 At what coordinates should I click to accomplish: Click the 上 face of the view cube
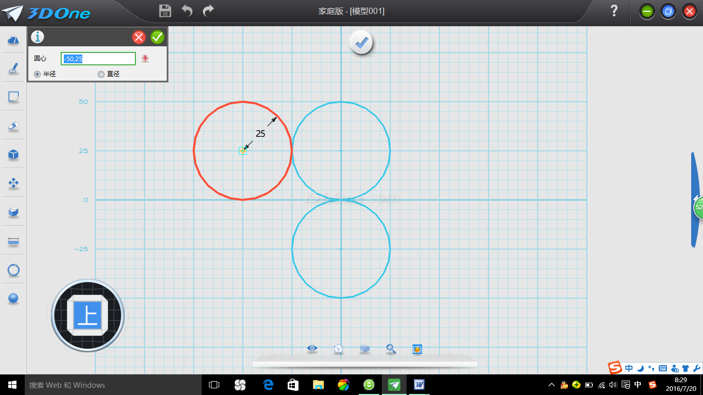point(87,315)
